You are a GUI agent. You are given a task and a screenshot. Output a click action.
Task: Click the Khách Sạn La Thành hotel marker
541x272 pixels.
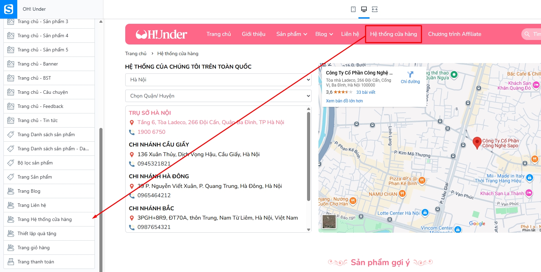click(x=529, y=193)
